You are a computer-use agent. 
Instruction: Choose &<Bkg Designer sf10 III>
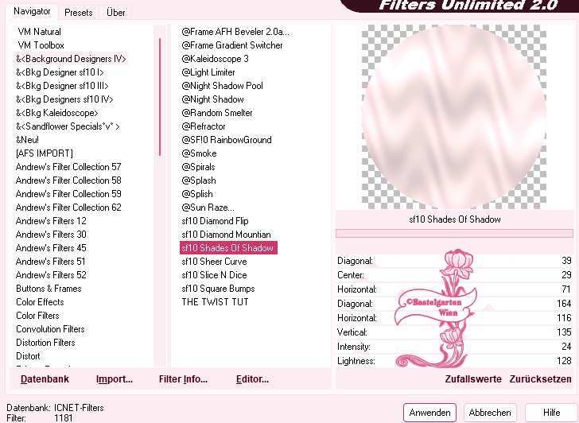62,86
